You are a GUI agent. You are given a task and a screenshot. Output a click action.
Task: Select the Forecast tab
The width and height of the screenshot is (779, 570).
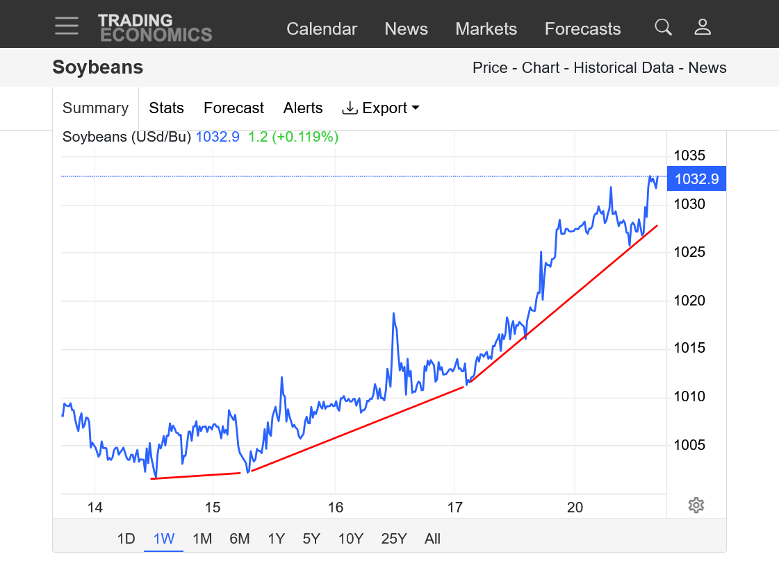(233, 108)
